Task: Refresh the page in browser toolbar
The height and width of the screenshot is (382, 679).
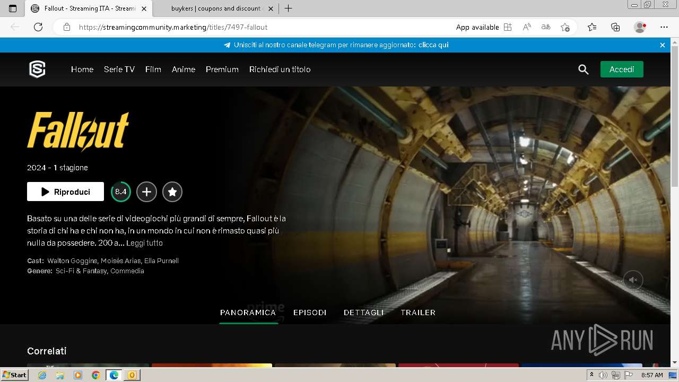Action: click(x=38, y=27)
